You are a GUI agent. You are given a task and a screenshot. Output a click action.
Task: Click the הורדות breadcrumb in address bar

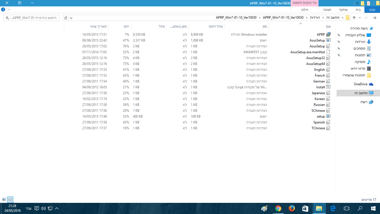click(x=315, y=18)
